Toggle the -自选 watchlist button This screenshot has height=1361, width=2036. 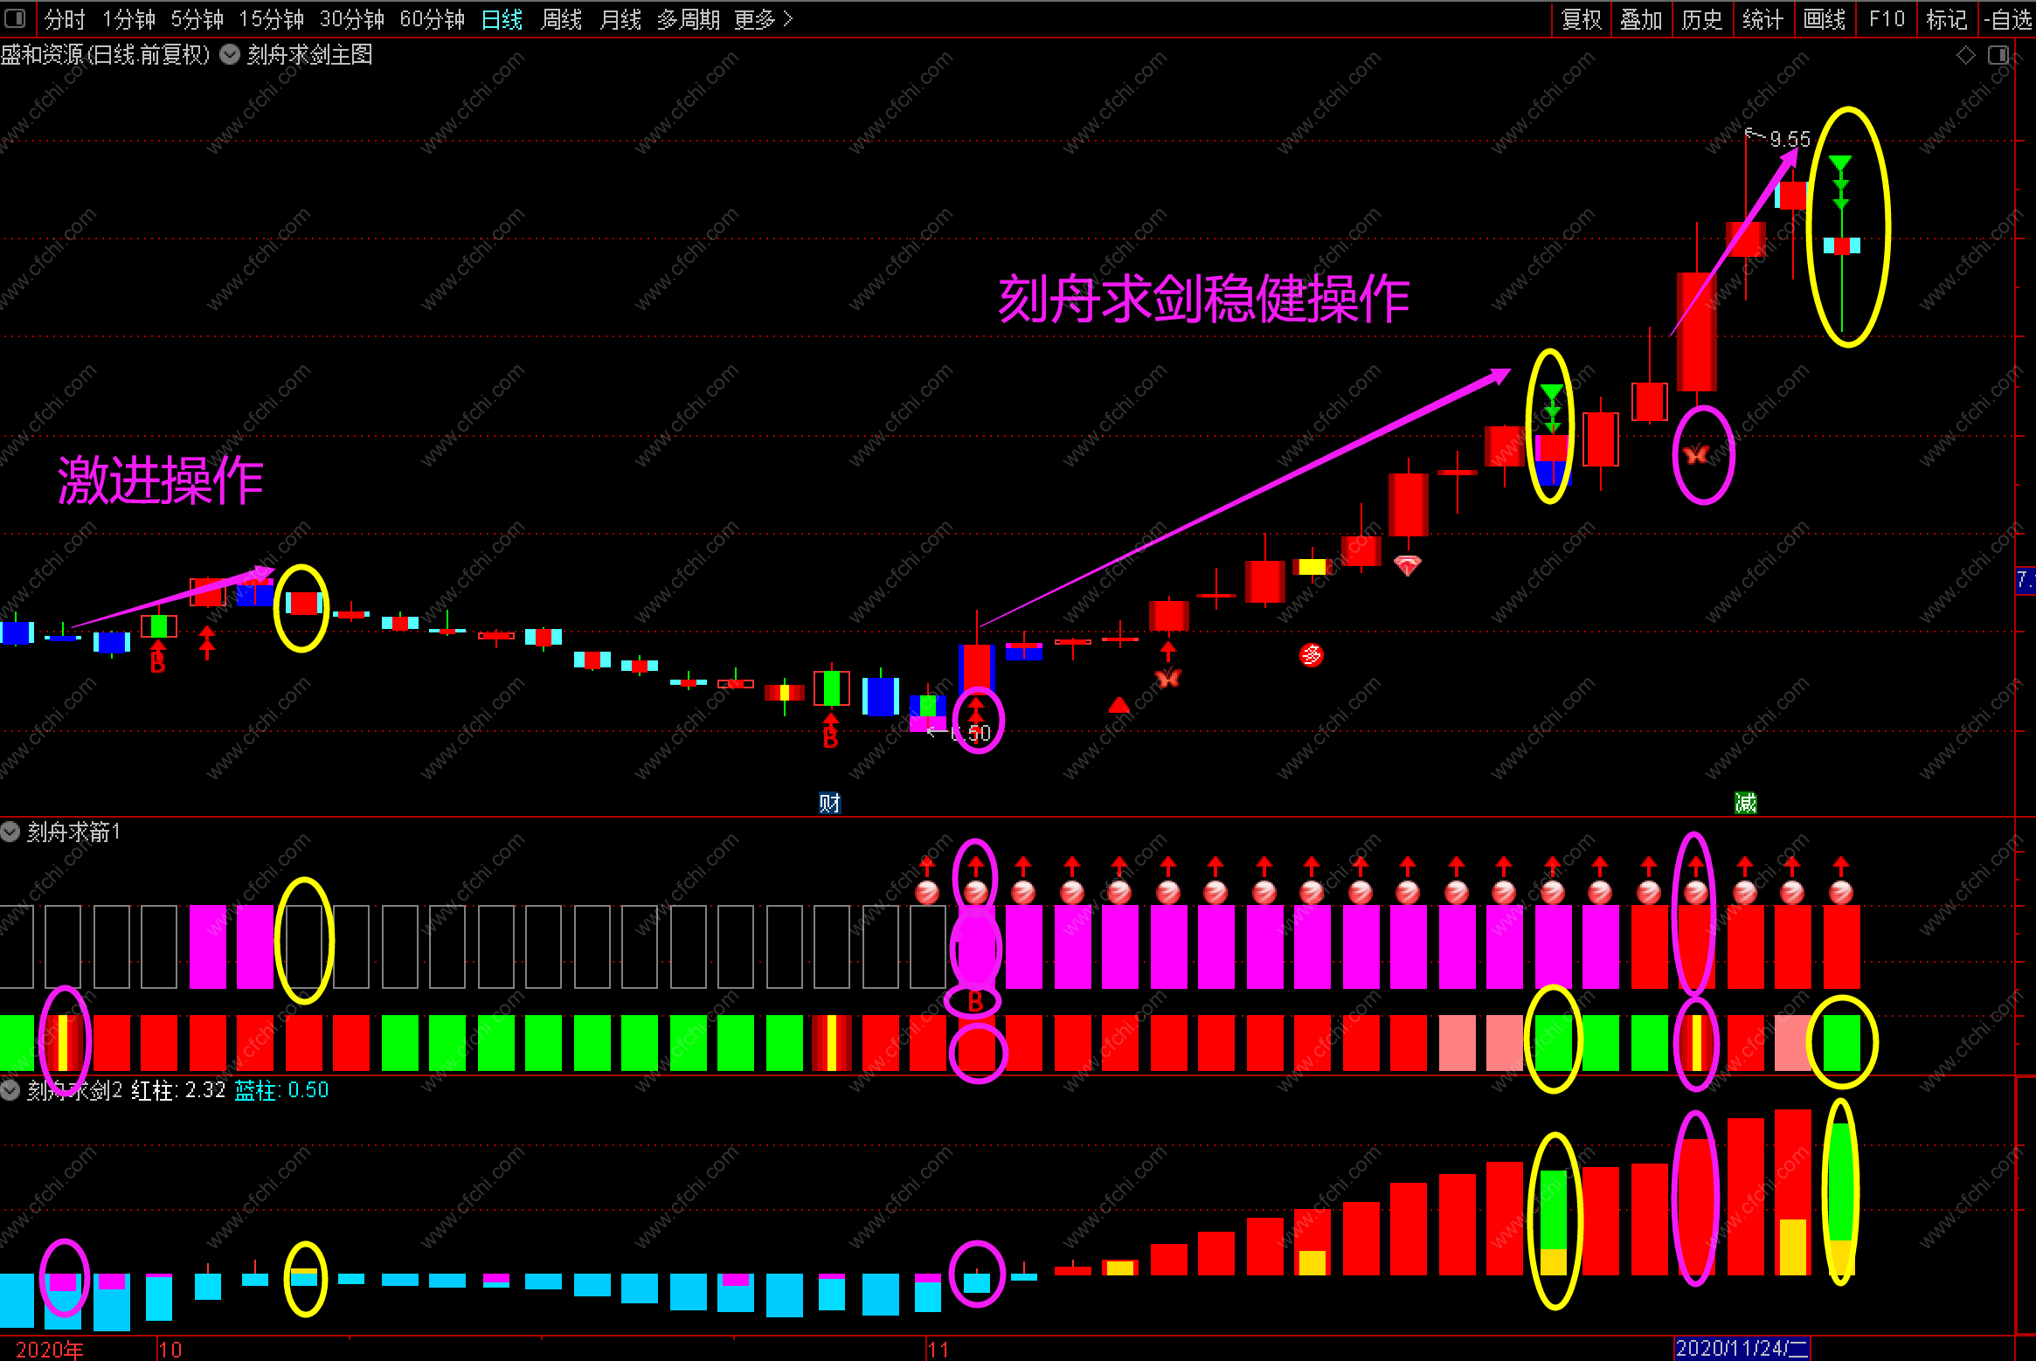coord(2008,19)
